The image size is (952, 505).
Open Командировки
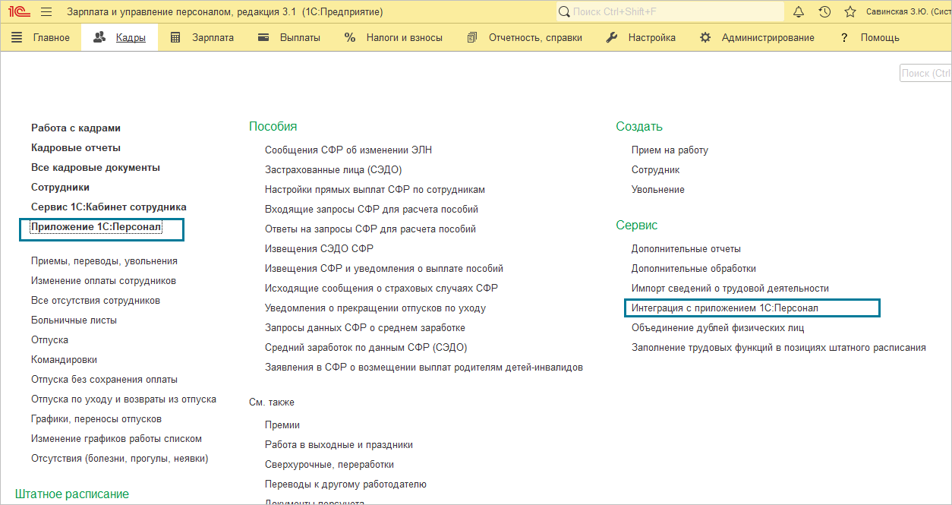pyautogui.click(x=64, y=360)
